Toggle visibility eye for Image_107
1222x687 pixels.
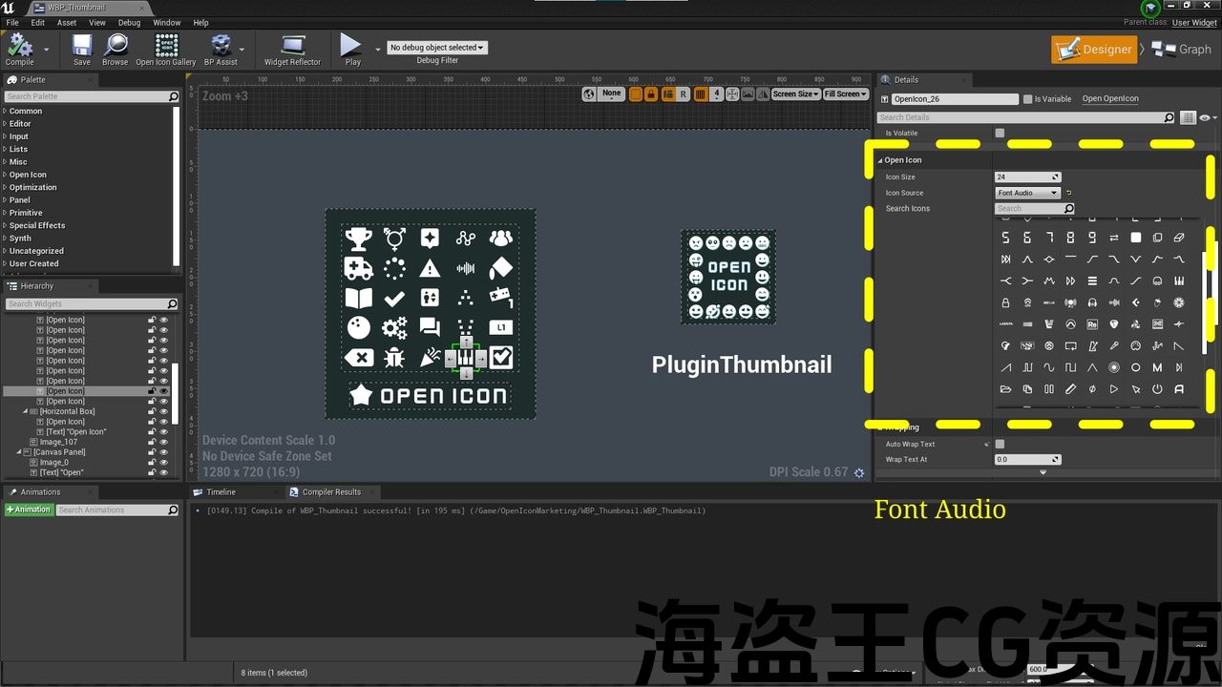pyautogui.click(x=163, y=443)
